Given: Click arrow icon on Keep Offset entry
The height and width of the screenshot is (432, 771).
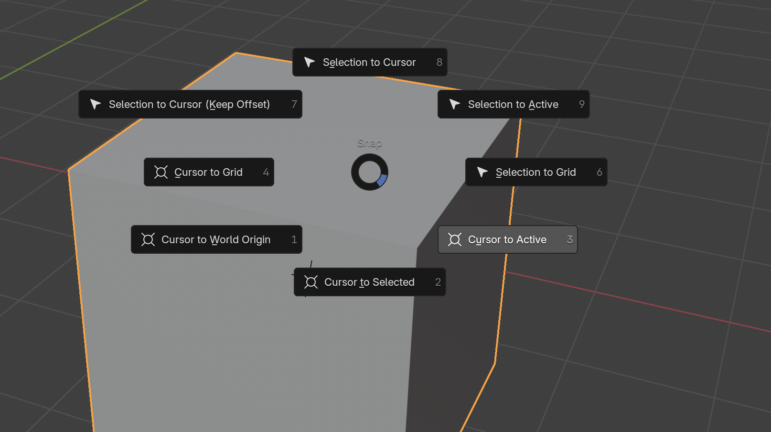Looking at the screenshot, I should [x=96, y=104].
